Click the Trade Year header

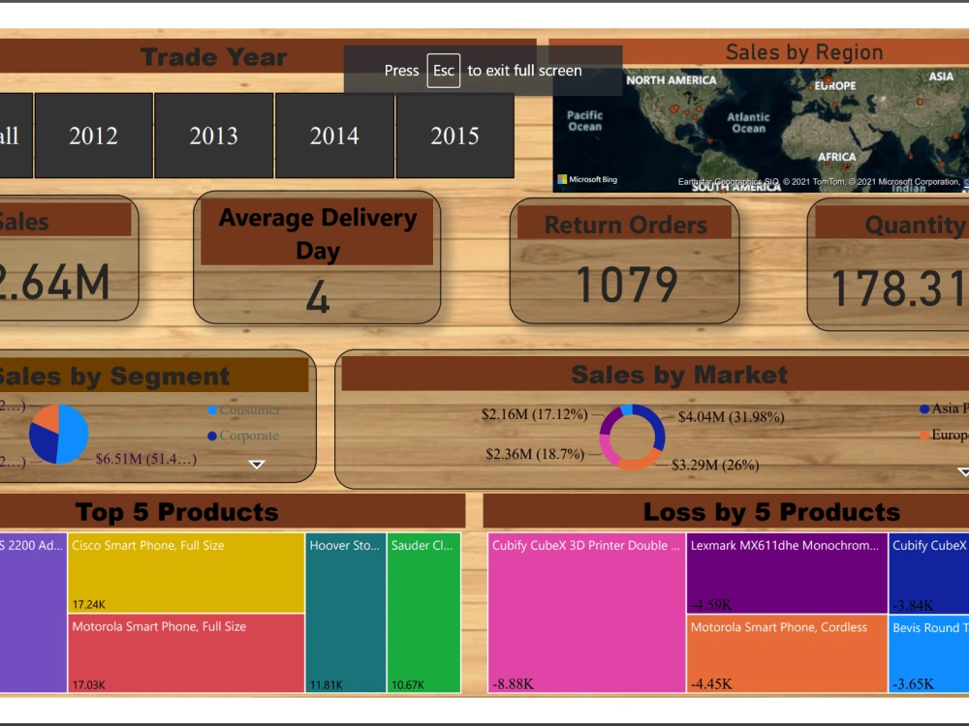214,57
